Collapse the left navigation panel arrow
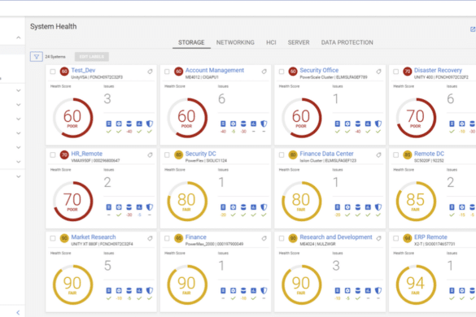Image resolution: width=476 pixels, height=317 pixels. tap(18, 312)
